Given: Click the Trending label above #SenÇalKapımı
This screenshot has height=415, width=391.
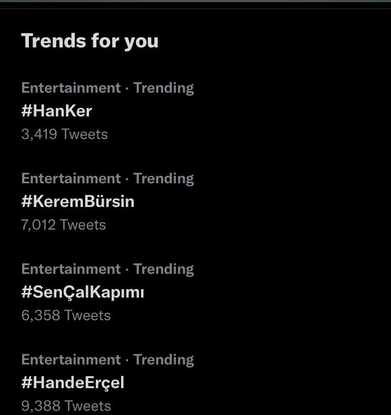Looking at the screenshot, I should 164,269.
